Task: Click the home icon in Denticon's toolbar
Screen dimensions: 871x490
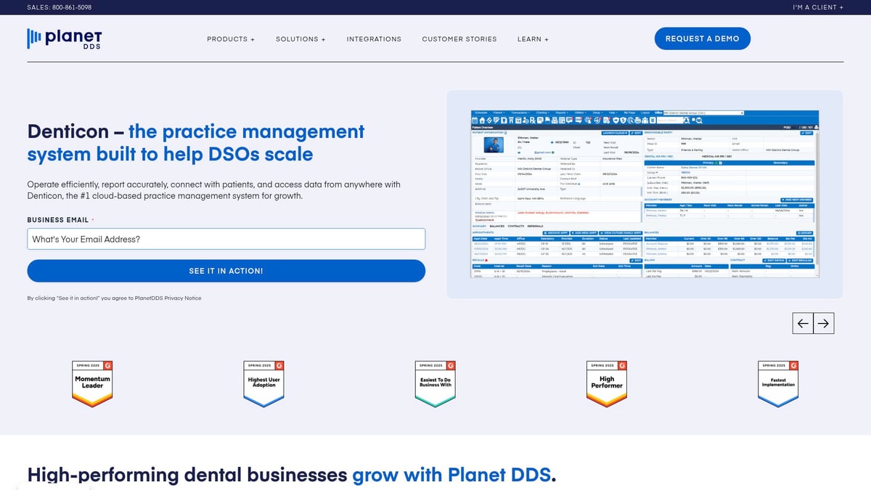Action: (482, 121)
